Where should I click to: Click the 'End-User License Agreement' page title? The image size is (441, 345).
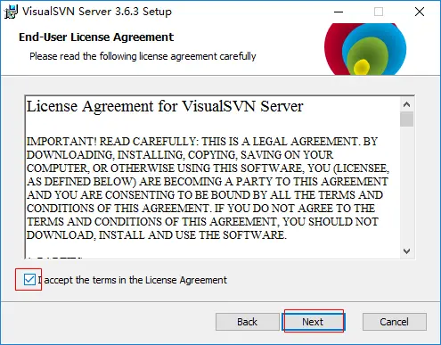[96, 37]
